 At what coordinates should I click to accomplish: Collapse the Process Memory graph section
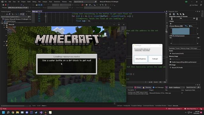click(169, 26)
